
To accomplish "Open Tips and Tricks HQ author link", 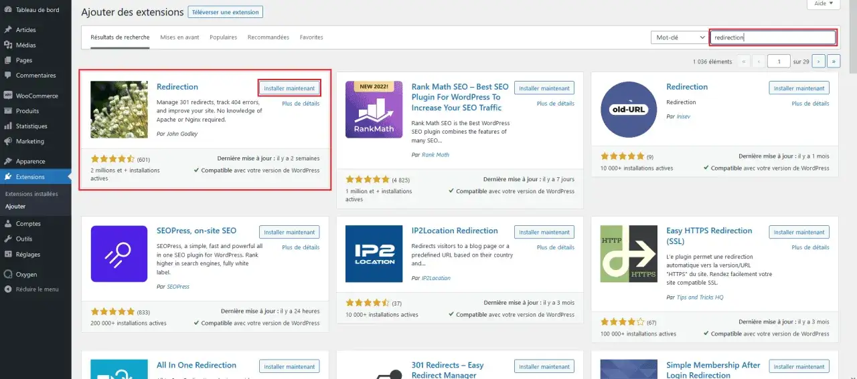I will click(x=700, y=297).
